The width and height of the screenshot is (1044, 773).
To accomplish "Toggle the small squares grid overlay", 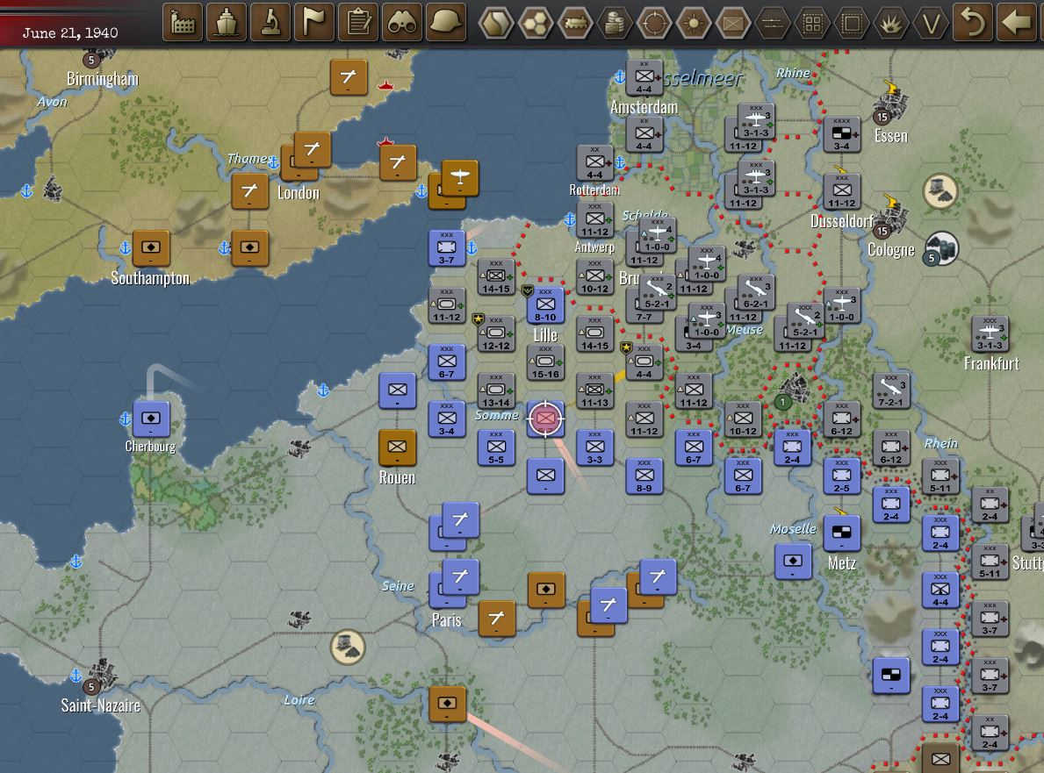I will pos(812,24).
